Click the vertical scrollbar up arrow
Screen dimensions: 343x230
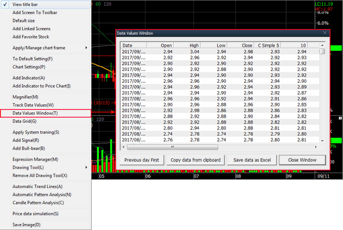(322, 46)
